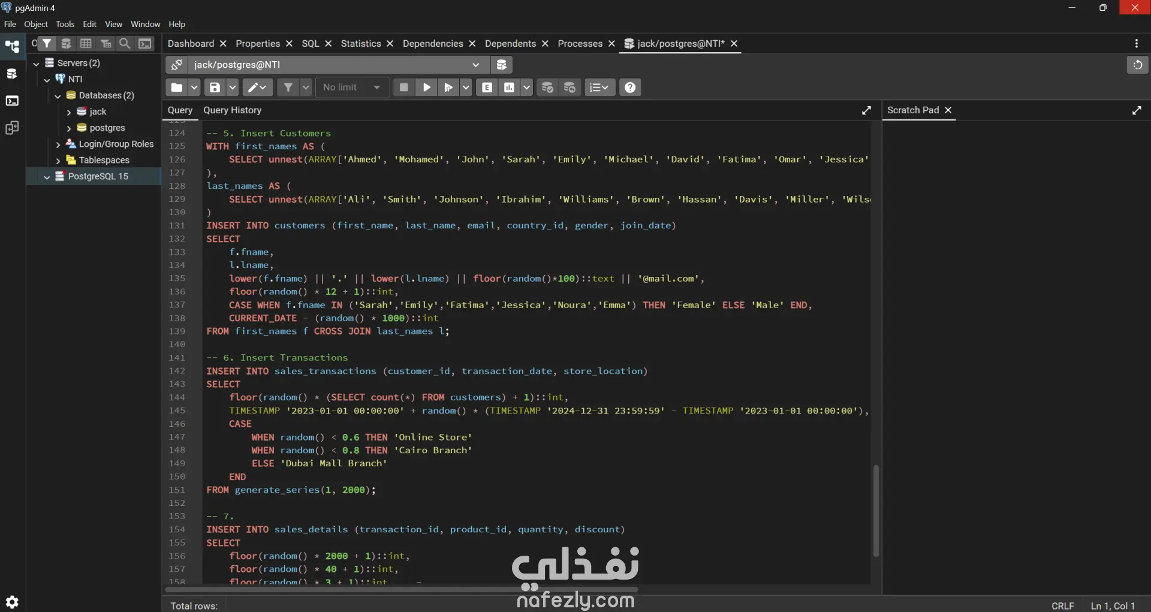
Task: Maximize the Scratch Pad panel
Action: tap(1137, 110)
